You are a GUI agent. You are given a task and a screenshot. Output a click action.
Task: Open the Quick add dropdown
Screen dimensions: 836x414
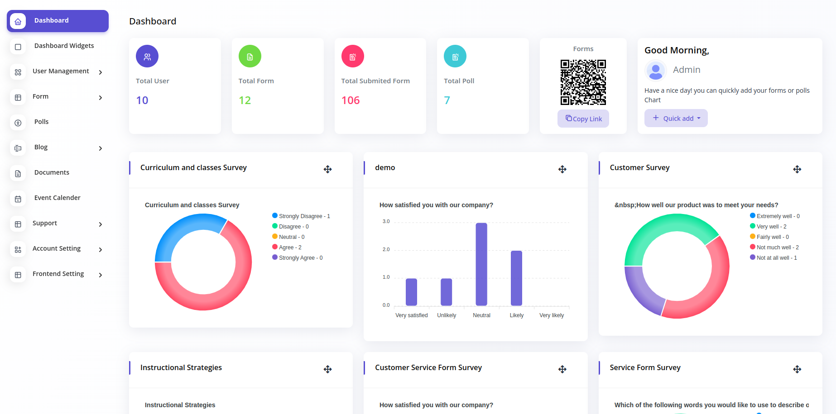676,118
